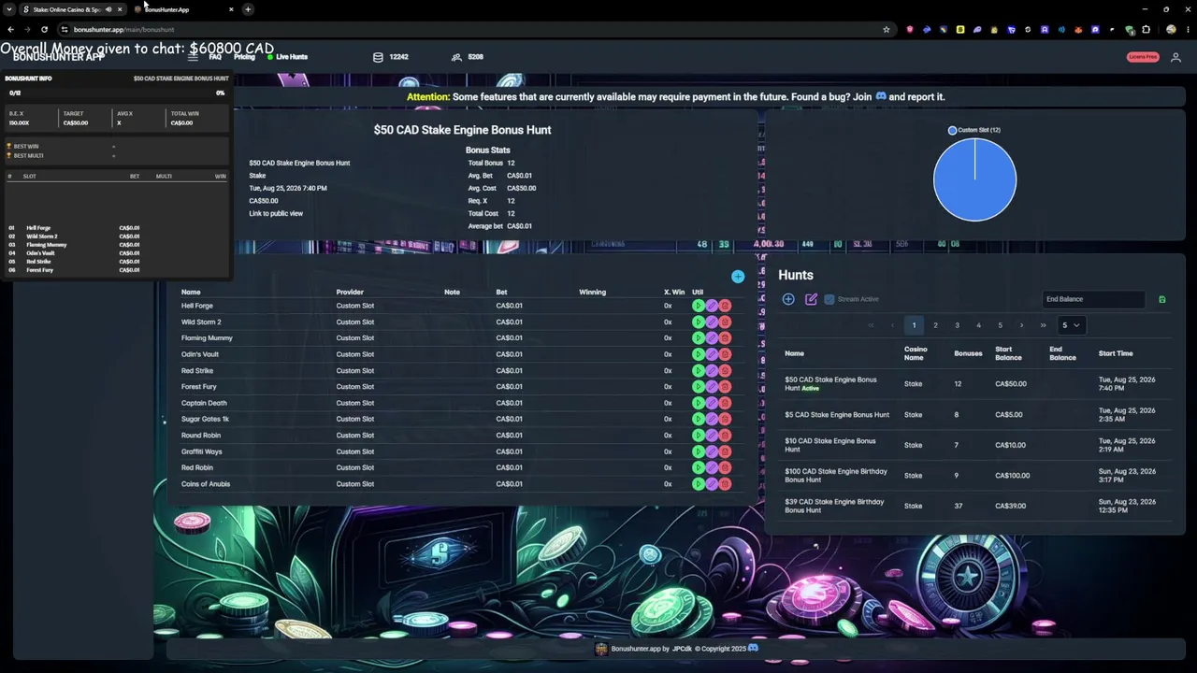Viewport: 1197px width, 673px height.
Task: Click the End Balance input field
Action: pyautogui.click(x=1093, y=299)
